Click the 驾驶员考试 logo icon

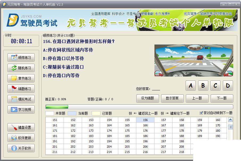point(13,20)
